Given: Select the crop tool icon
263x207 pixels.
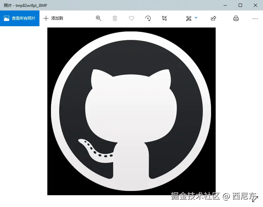Looking at the screenshot, I should (x=164, y=18).
